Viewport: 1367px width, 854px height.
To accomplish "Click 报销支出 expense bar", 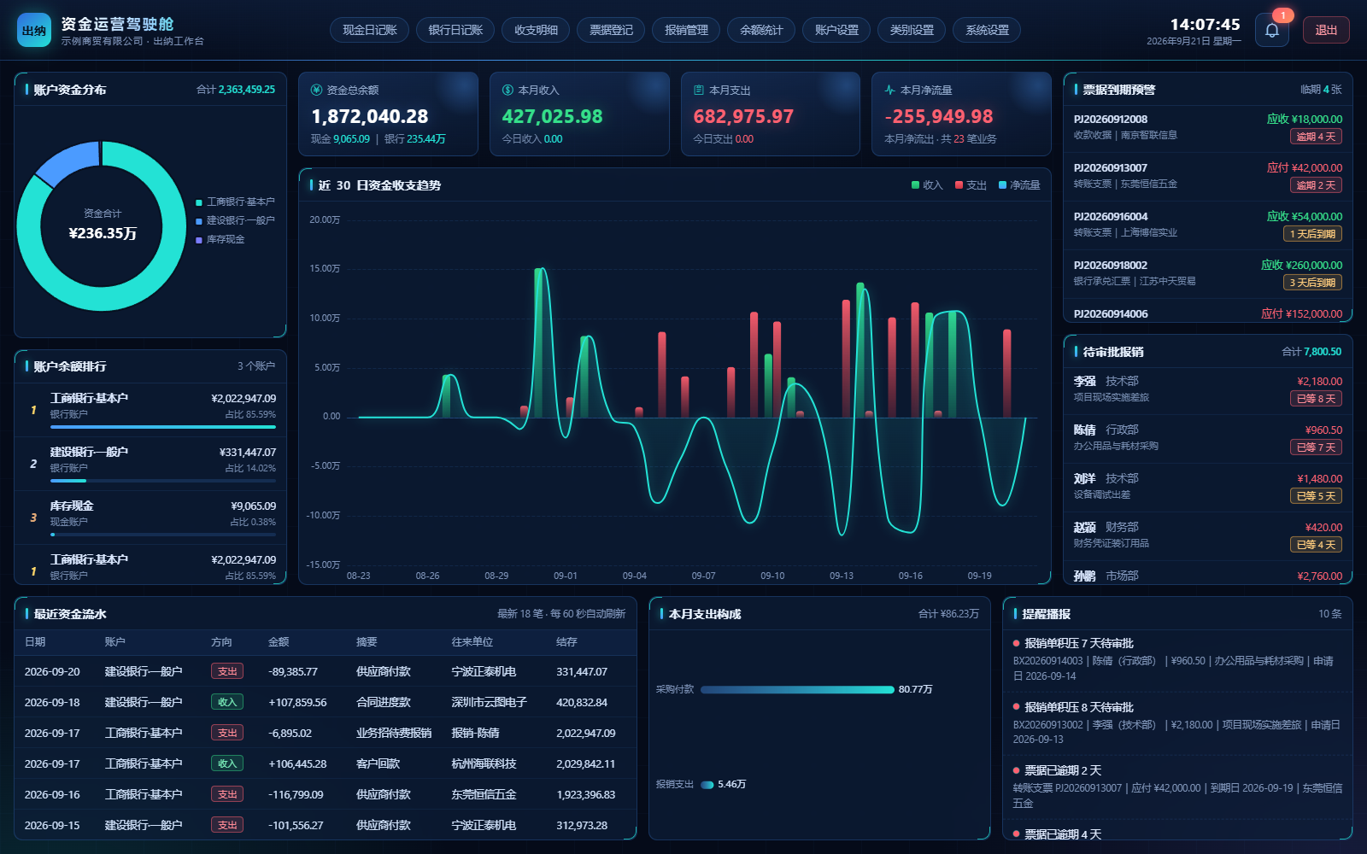I will [707, 784].
